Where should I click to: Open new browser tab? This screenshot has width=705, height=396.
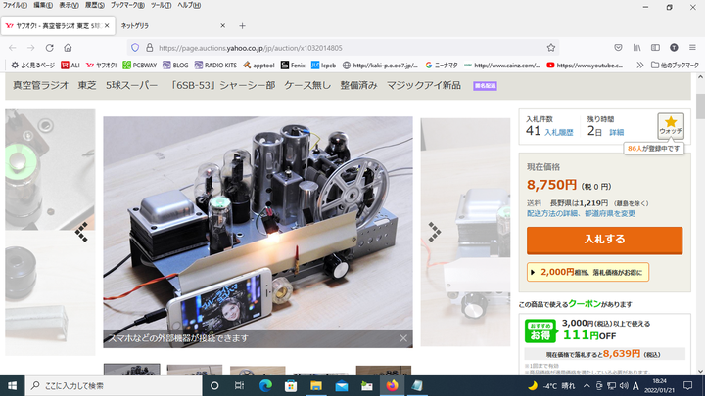[242, 25]
